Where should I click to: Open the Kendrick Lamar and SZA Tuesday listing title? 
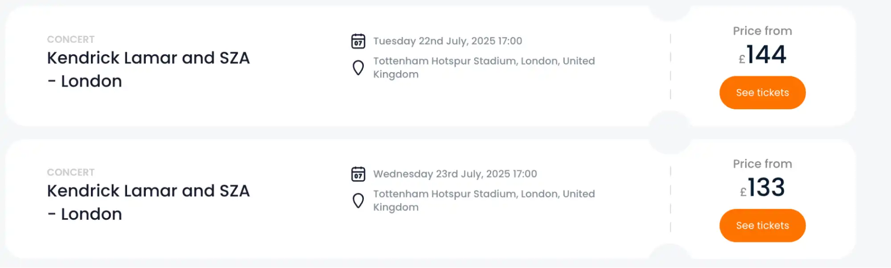tap(148, 69)
